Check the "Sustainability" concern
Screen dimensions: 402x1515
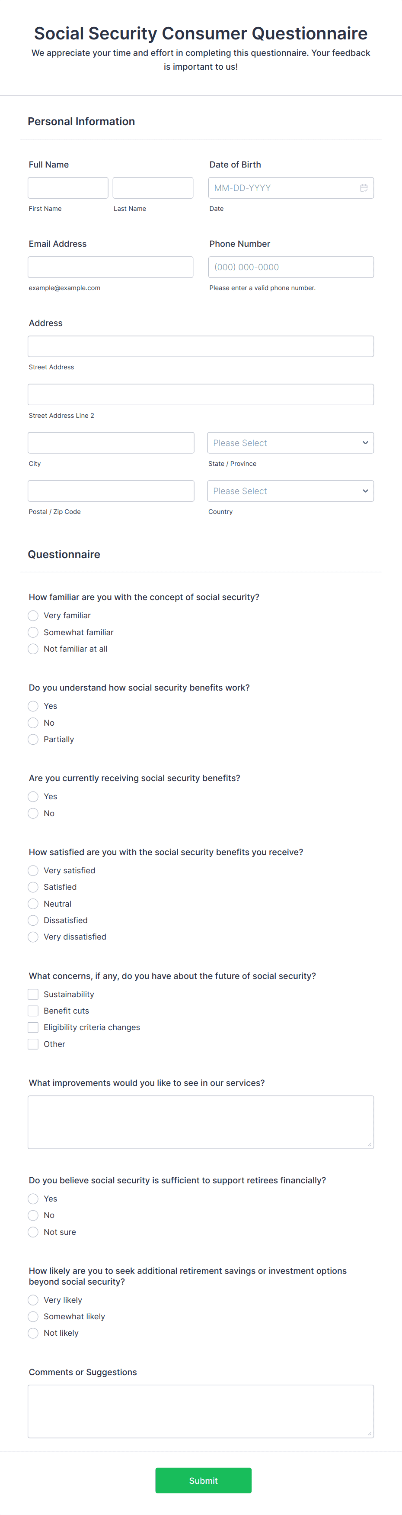pyautogui.click(x=33, y=994)
